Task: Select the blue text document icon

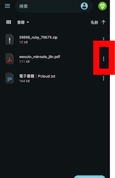Action: (x=10, y=78)
